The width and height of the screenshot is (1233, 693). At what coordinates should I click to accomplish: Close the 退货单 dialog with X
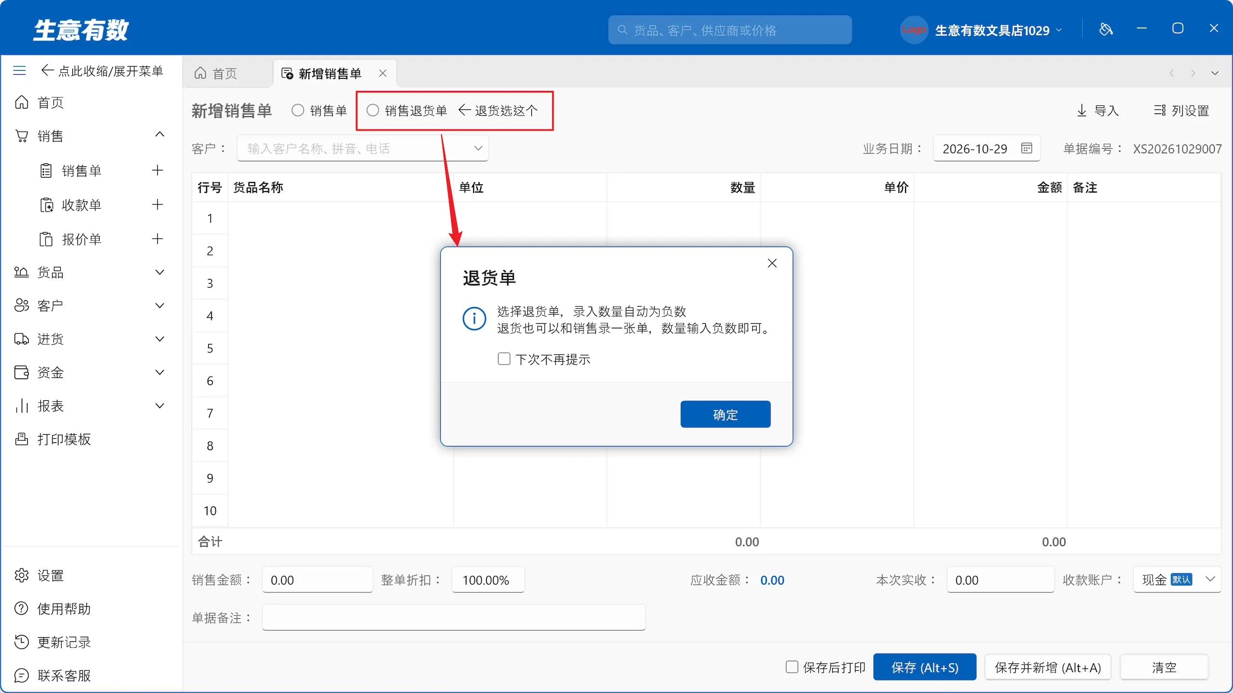click(x=772, y=263)
